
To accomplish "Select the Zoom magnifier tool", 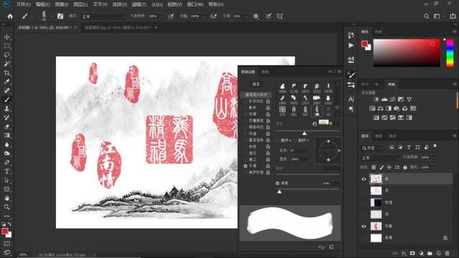I will coord(7,207).
